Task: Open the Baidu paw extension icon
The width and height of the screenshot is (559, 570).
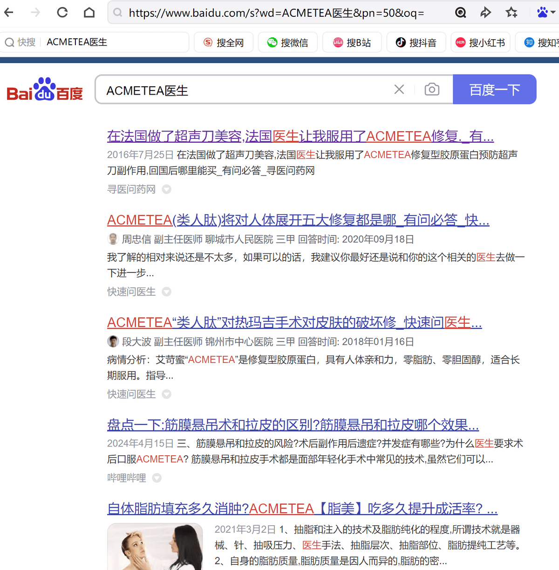Action: point(542,12)
